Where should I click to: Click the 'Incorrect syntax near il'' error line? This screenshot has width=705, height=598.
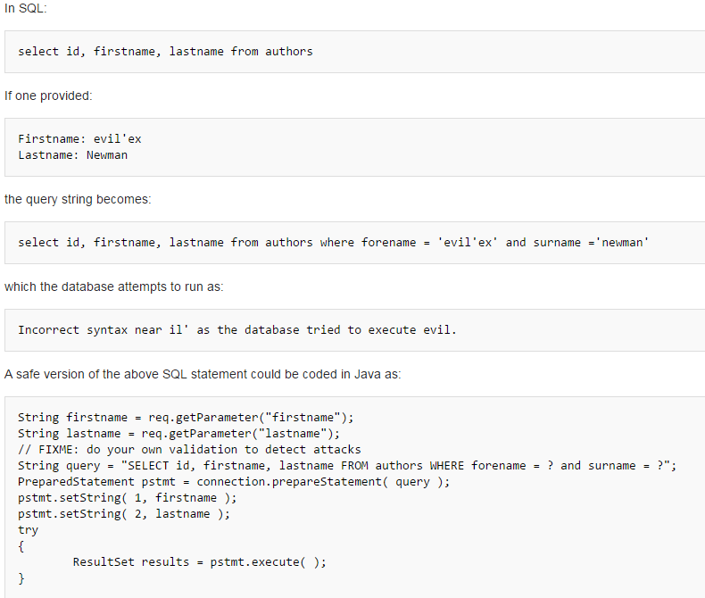[x=237, y=330]
